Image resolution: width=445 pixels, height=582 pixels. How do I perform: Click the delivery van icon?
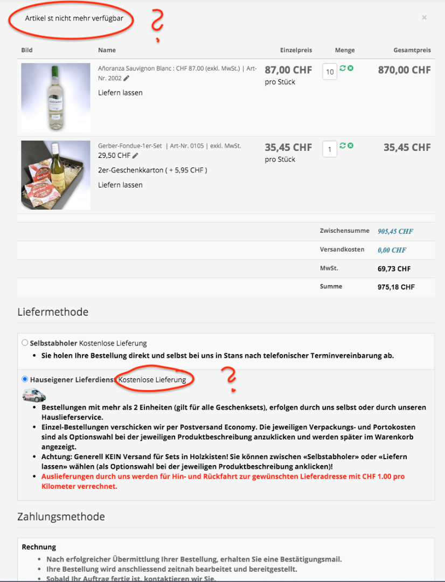34,394
